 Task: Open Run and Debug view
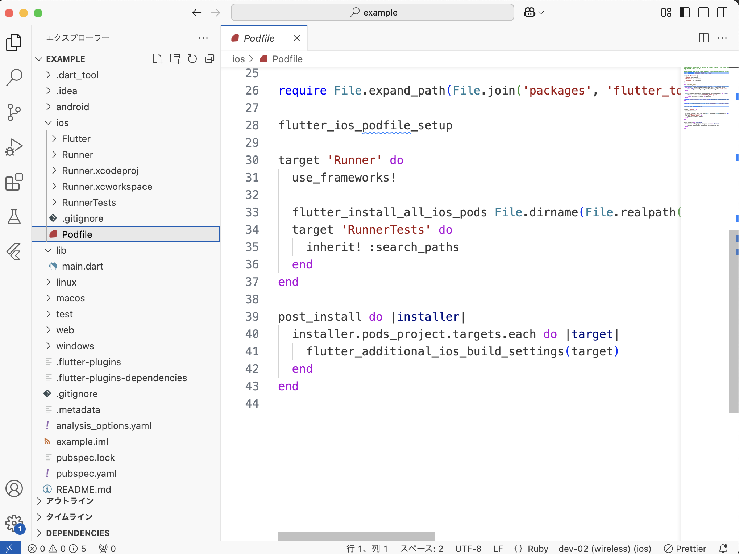click(x=14, y=147)
